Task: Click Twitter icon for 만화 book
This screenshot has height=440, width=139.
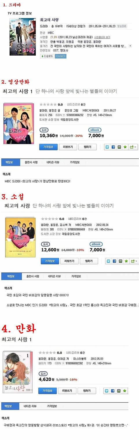Action: pyautogui.click(x=107, y=391)
